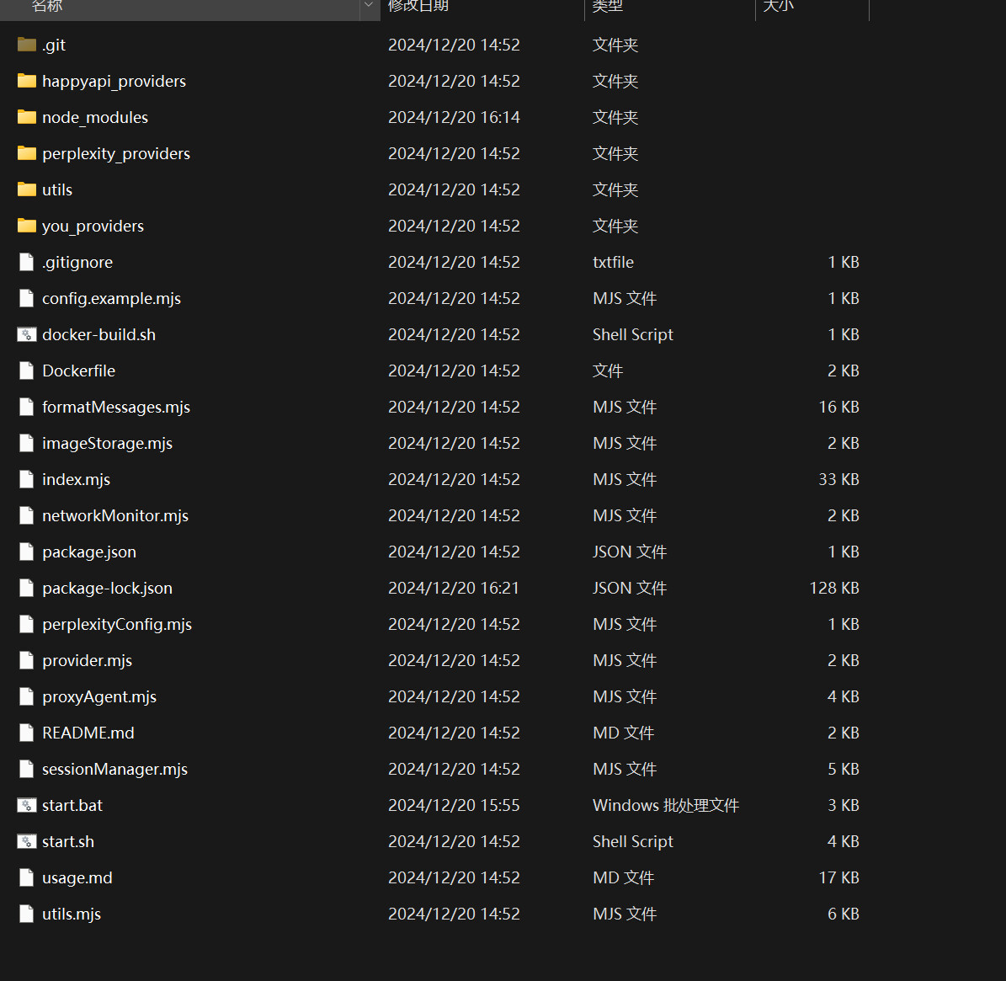This screenshot has height=981, width=1006.
Task: Click the utils folder name
Action: (57, 189)
